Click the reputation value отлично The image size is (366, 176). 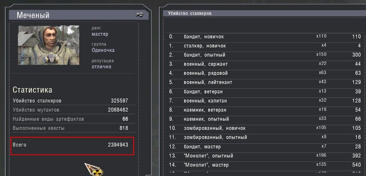(101, 67)
